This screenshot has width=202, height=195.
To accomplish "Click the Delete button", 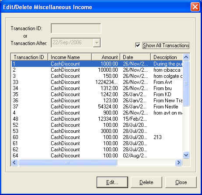I will 146,182.
